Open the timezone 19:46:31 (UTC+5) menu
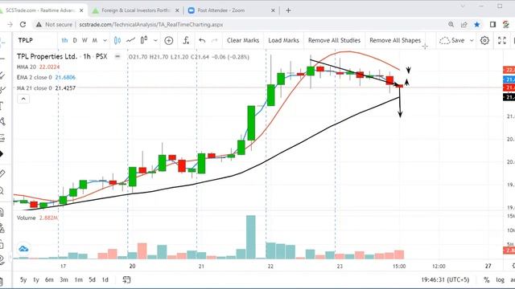The image size is (515, 289). 445,280
